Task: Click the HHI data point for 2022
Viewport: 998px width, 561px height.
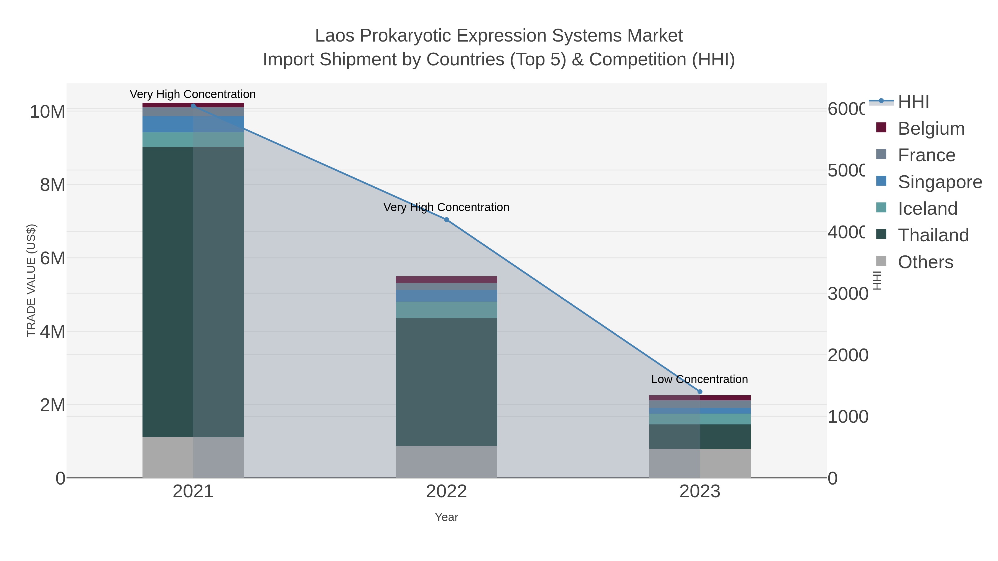Action: pyautogui.click(x=446, y=219)
